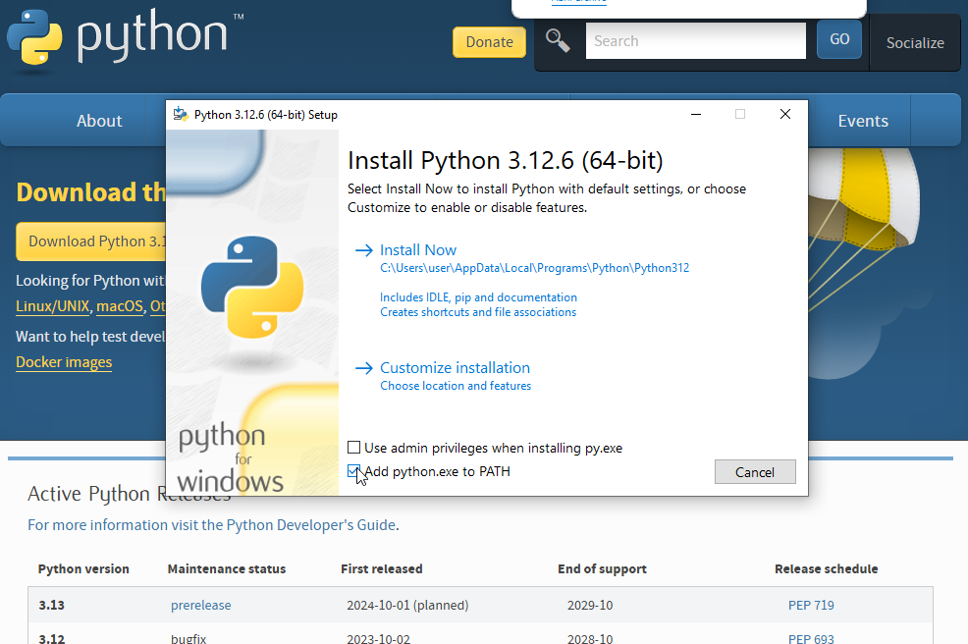The width and height of the screenshot is (968, 644).
Task: Click the '2024-10-01 (planned)' cell
Action: click(407, 605)
